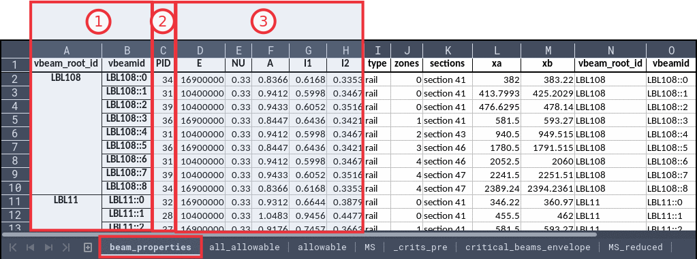Viewport: 697px width, 259px height.
Task: Switch to allowable sheet tab
Action: 322,247
